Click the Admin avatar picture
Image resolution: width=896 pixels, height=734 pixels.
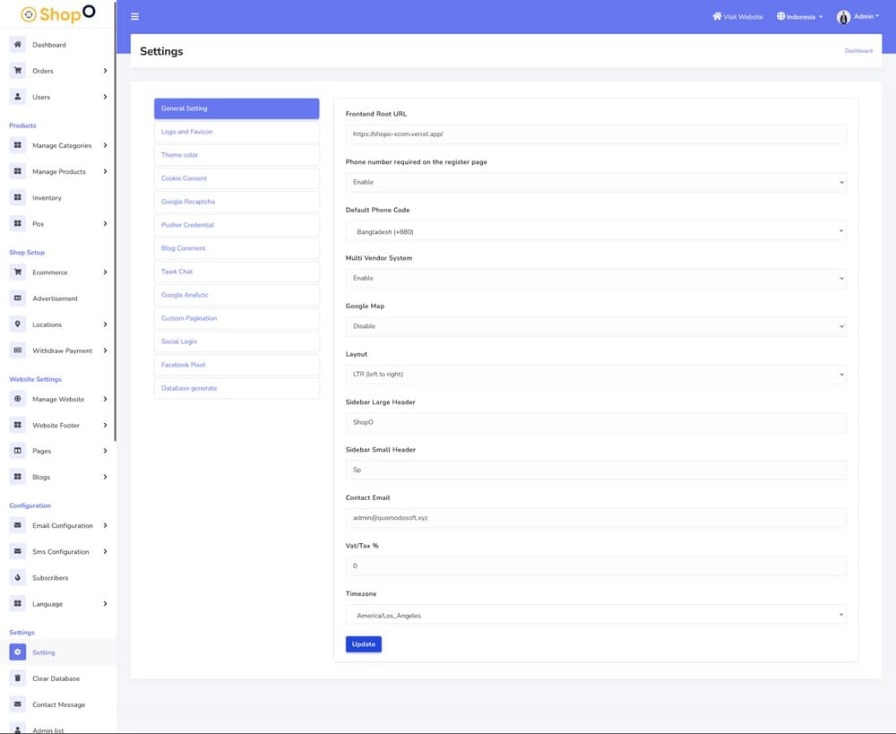coord(843,17)
